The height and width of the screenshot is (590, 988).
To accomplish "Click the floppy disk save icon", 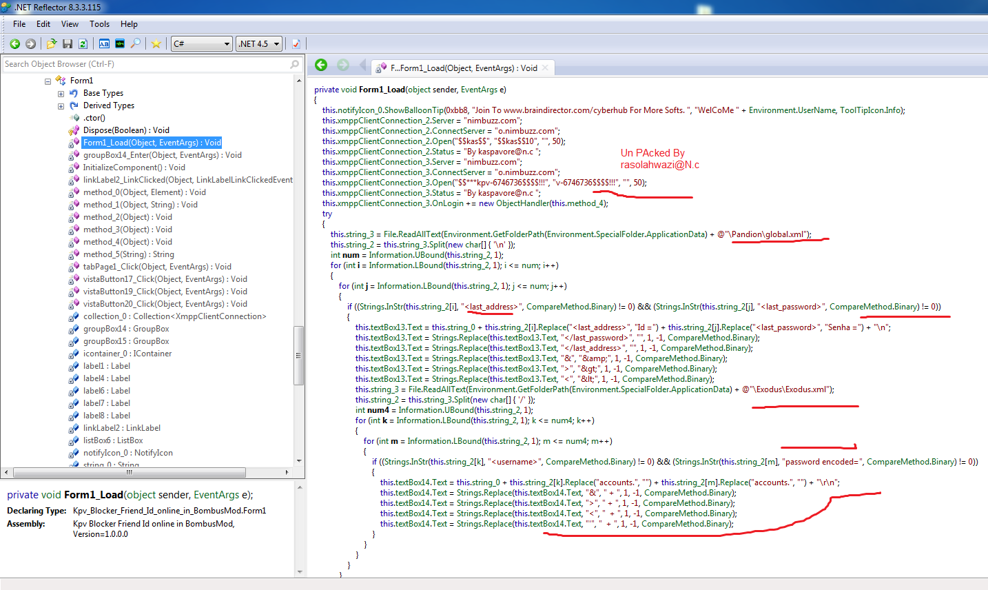I will tap(68, 43).
